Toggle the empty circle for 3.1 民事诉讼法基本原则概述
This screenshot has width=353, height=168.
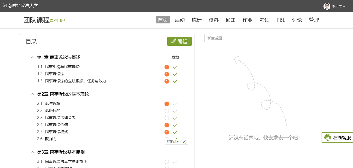167,162
